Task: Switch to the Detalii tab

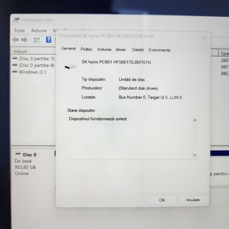Action: click(138, 50)
